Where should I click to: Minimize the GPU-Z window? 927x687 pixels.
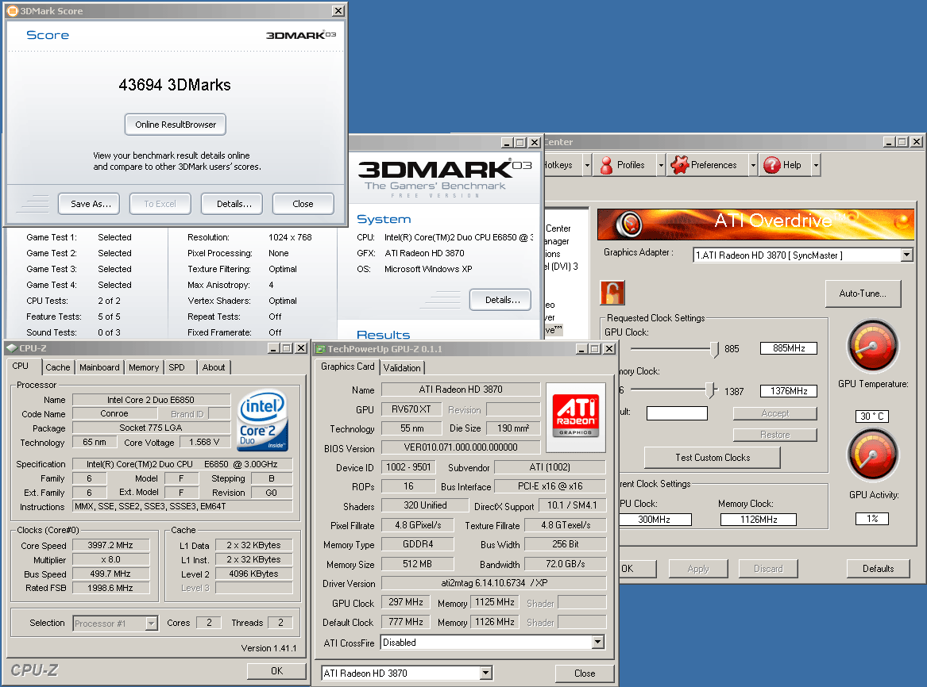[581, 349]
